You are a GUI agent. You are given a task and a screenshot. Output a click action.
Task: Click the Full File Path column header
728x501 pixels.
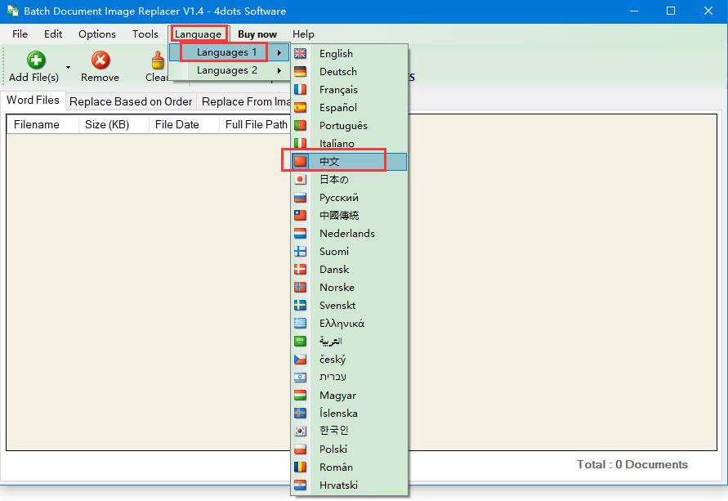255,124
